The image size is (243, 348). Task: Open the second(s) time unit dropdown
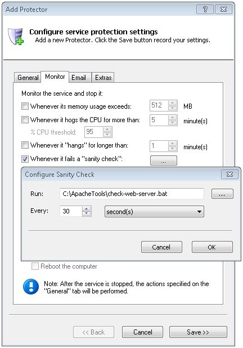coord(154,212)
